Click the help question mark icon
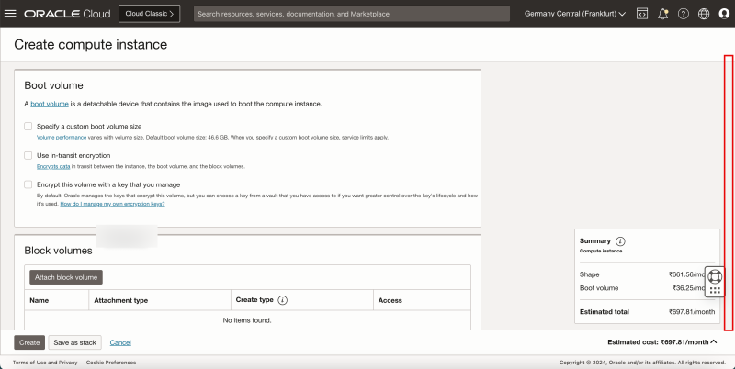Screen dimensions: 735x369 683,14
